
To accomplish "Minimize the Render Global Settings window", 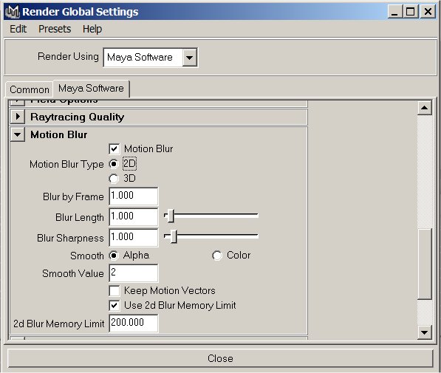I will pos(394,12).
